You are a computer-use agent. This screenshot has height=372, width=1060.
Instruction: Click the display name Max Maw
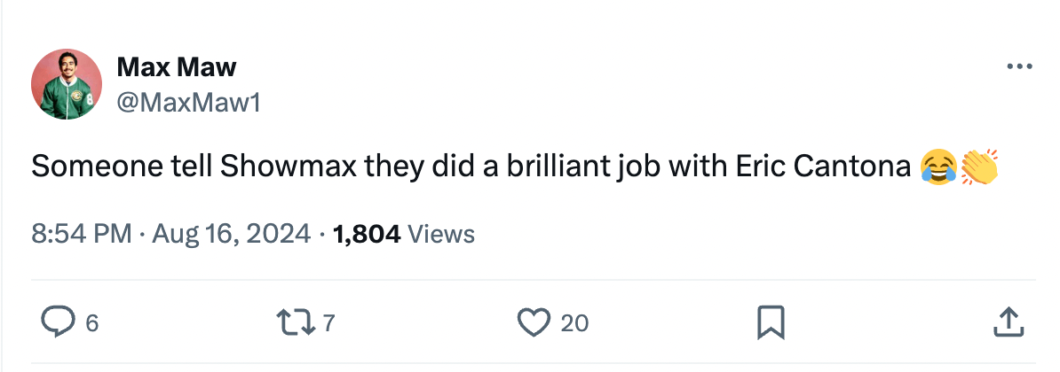click(177, 66)
